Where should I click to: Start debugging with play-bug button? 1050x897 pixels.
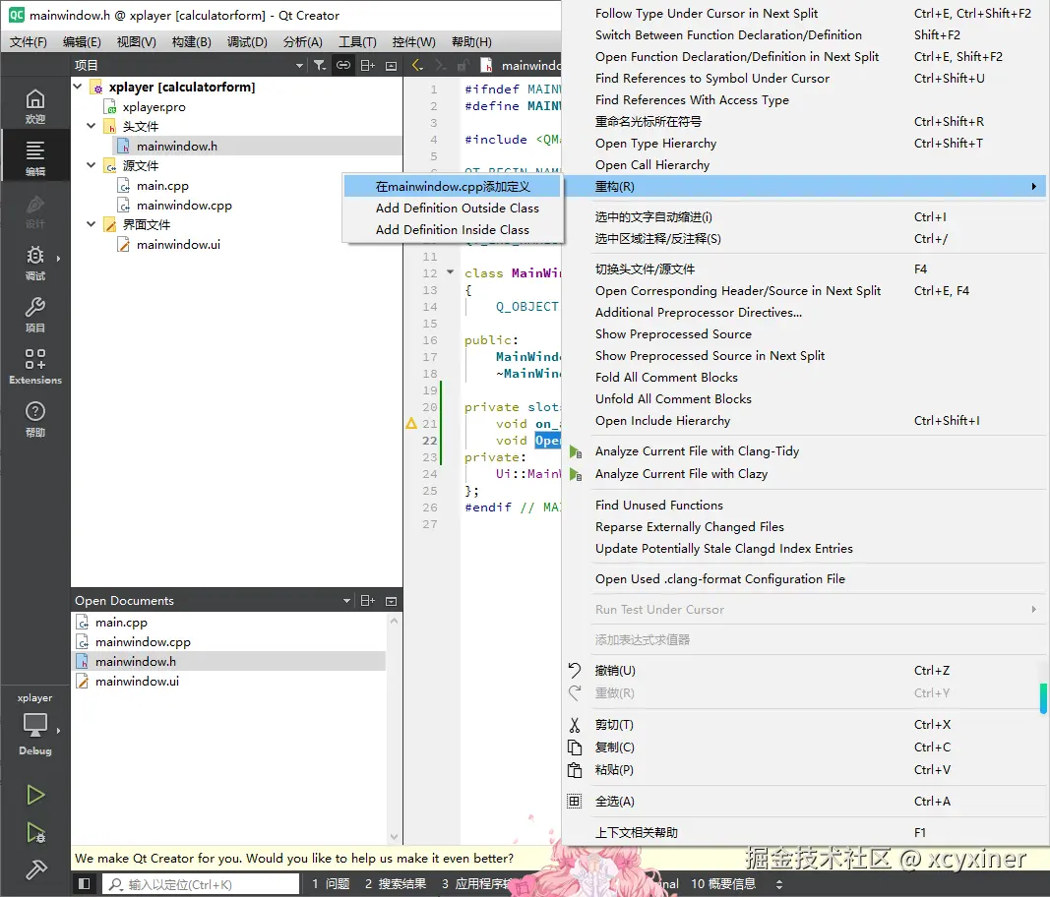(35, 833)
